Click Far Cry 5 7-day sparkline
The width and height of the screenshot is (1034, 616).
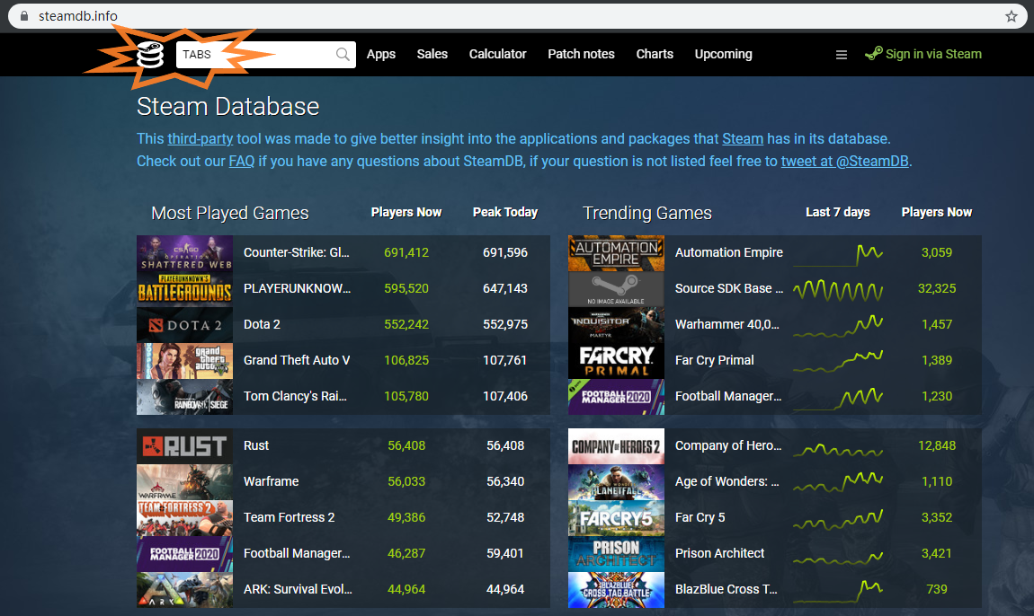pos(838,518)
